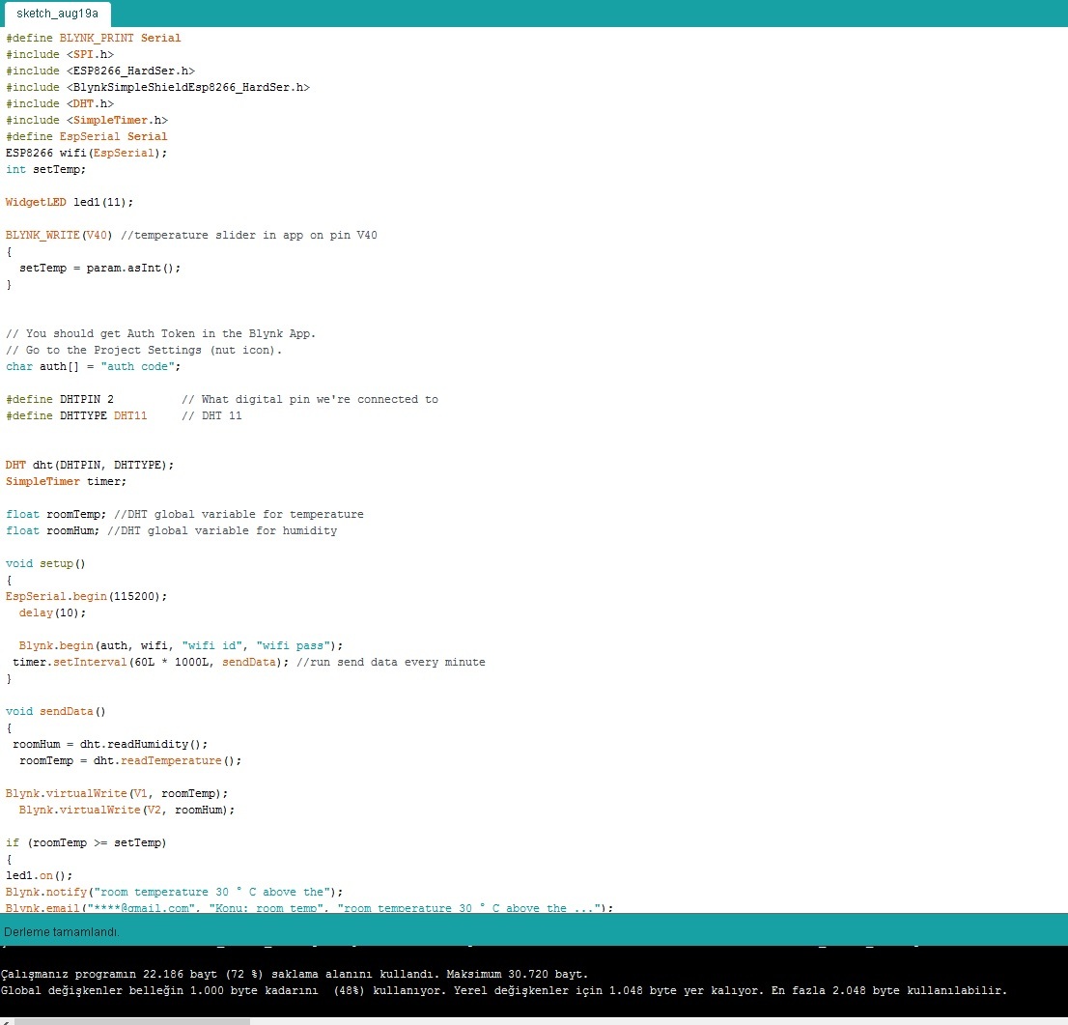The height and width of the screenshot is (1025, 1068).
Task: Click the "#include <DHT.h>" line
Action: [x=60, y=103]
